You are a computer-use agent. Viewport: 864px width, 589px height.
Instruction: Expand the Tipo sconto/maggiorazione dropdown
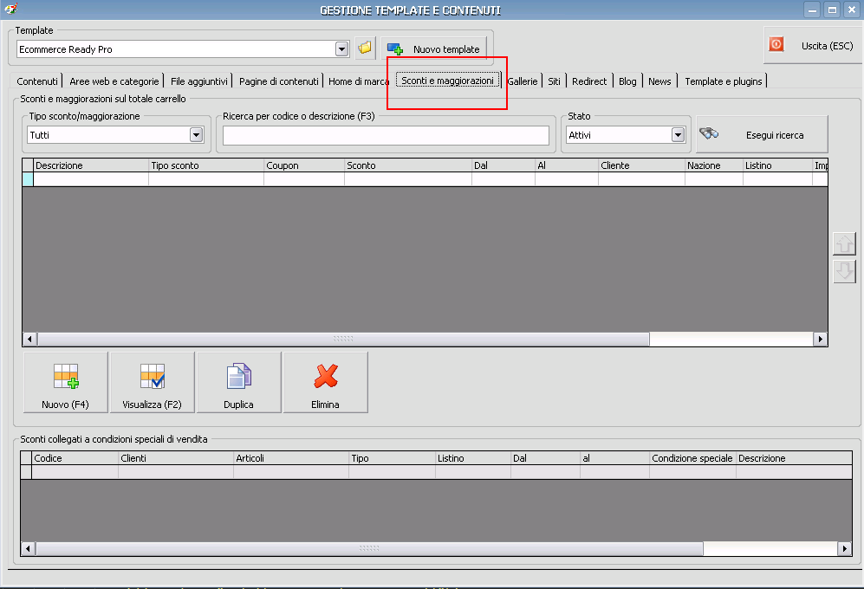pos(196,134)
